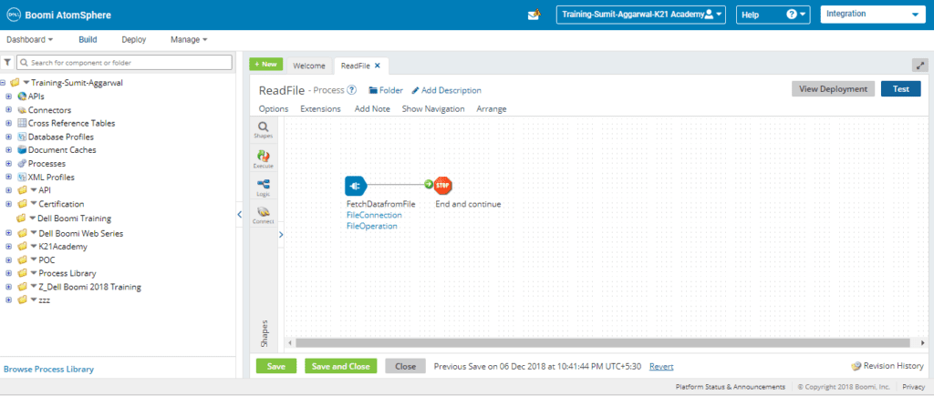Click the component search field
The height and width of the screenshot is (396, 934).
point(124,63)
